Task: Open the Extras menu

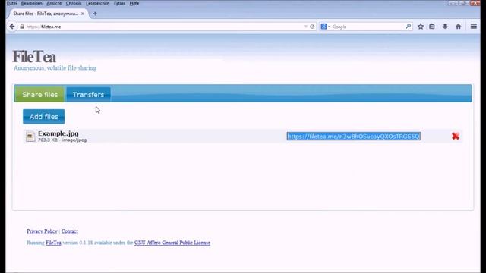Action: [x=119, y=3]
